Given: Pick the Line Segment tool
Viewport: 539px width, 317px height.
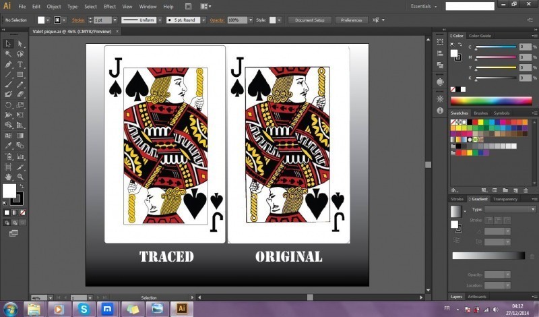Looking at the screenshot, I should pyautogui.click(x=8, y=74).
